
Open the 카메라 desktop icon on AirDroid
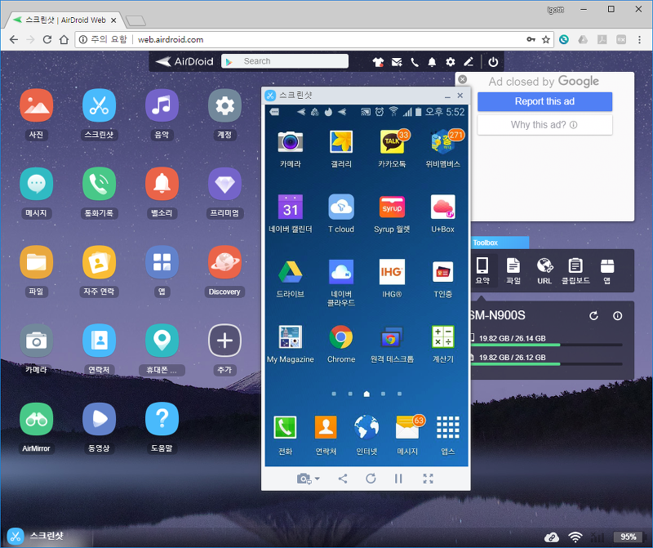[x=36, y=341]
